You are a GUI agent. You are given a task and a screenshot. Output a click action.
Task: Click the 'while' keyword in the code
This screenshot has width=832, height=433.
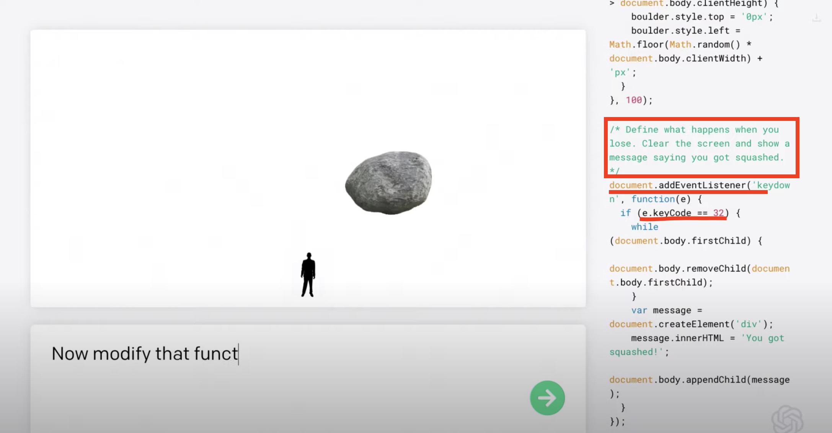click(644, 227)
